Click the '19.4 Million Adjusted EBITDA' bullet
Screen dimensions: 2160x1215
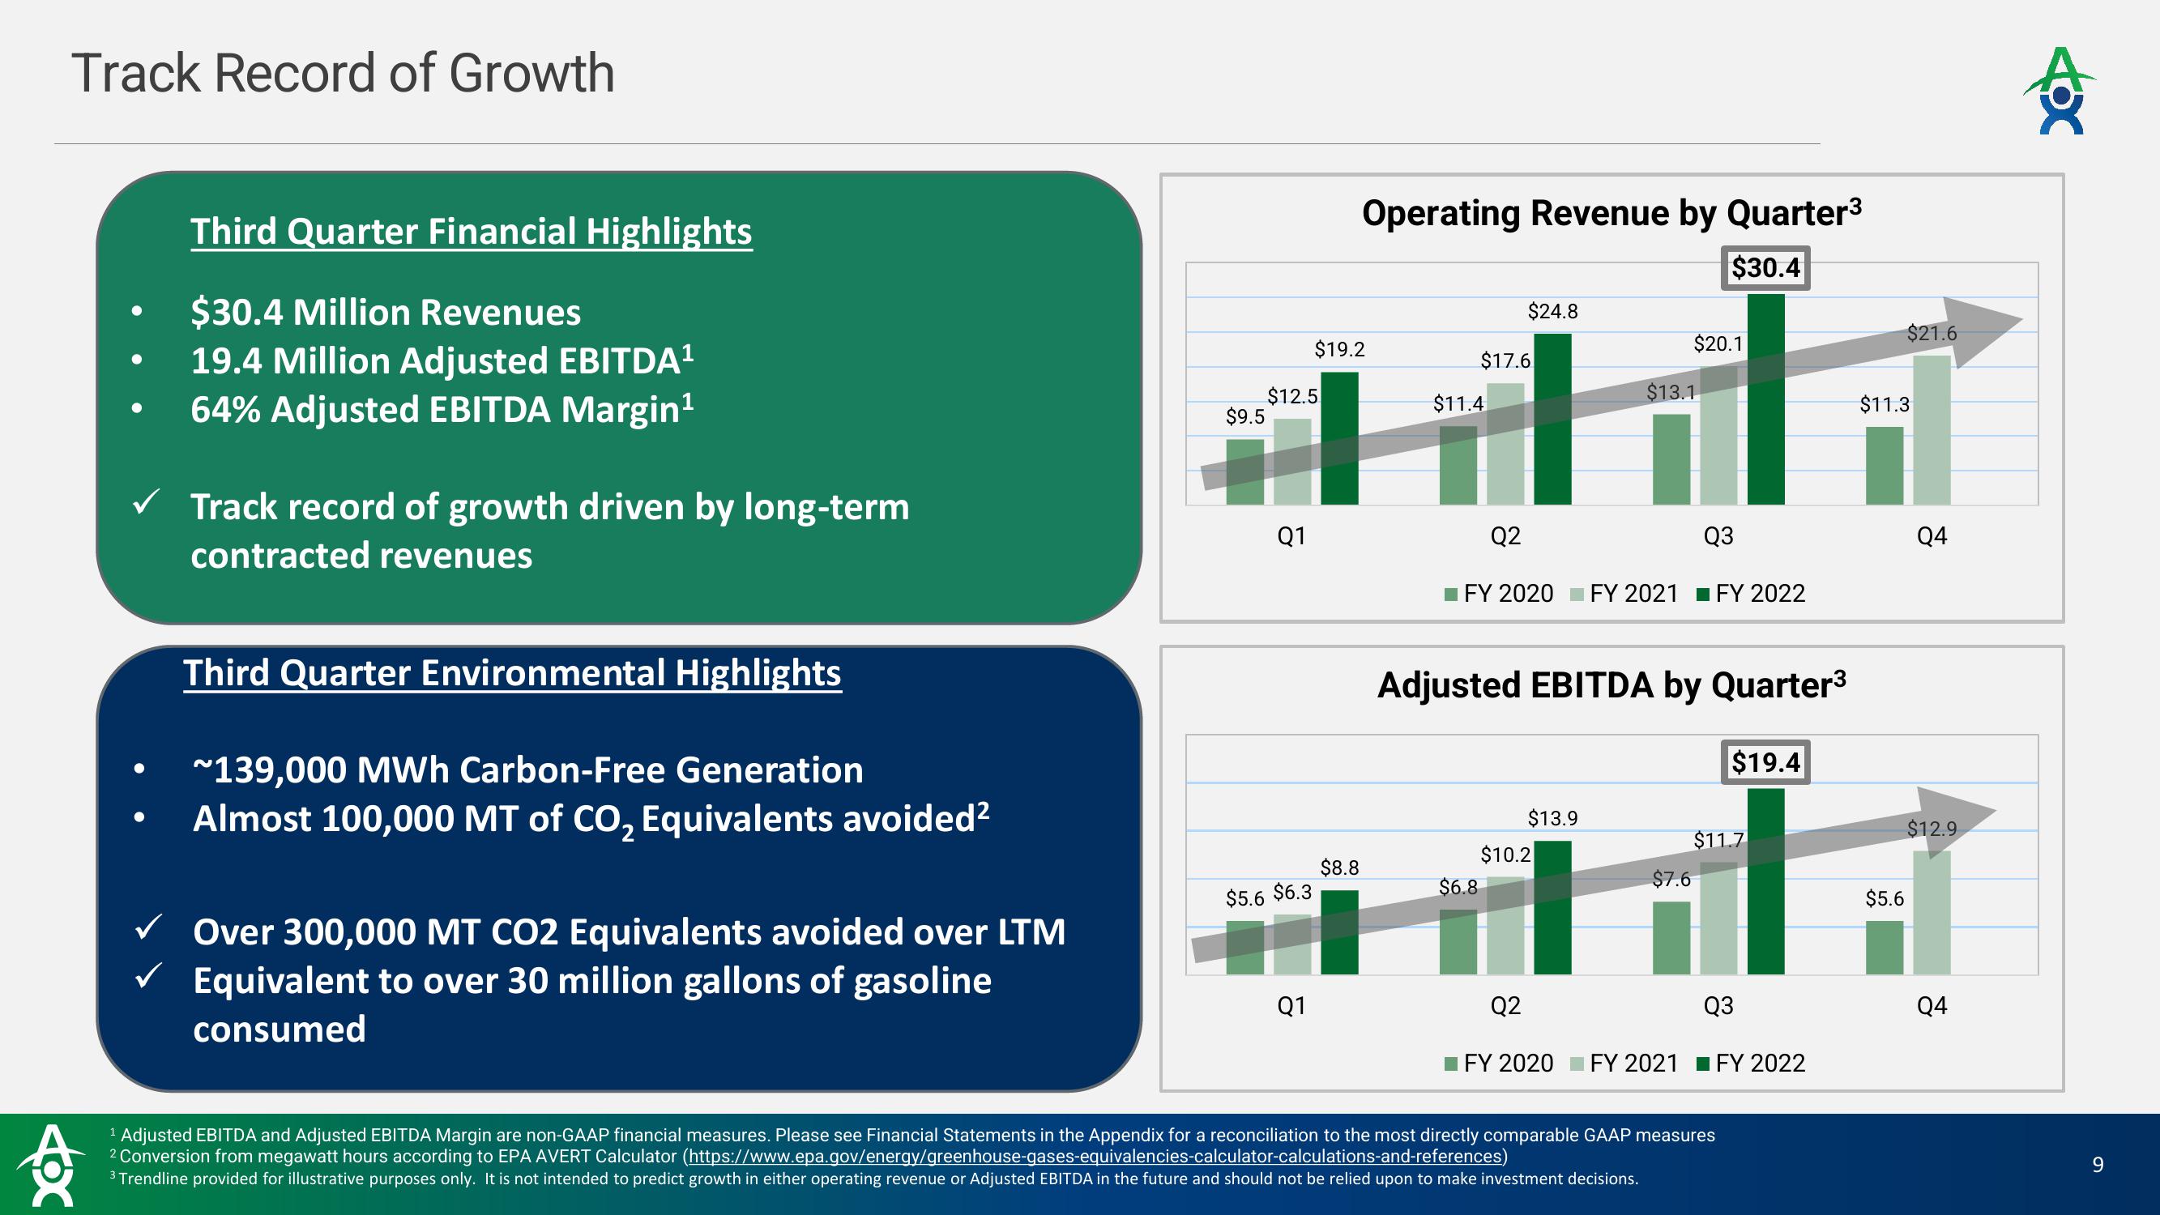click(x=442, y=360)
